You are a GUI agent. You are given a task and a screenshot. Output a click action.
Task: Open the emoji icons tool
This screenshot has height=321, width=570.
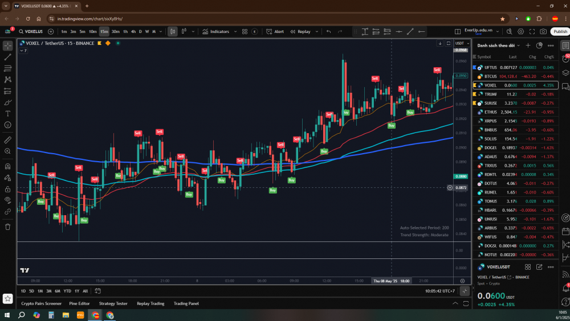(x=7, y=125)
